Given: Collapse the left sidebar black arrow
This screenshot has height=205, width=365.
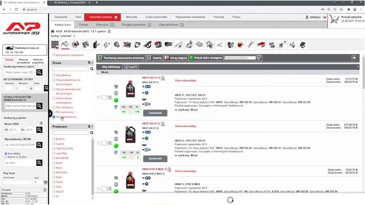Looking at the screenshot, I should coord(50,114).
